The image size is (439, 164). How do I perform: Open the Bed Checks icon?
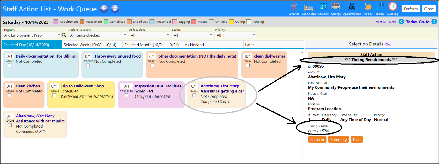tap(309, 9)
